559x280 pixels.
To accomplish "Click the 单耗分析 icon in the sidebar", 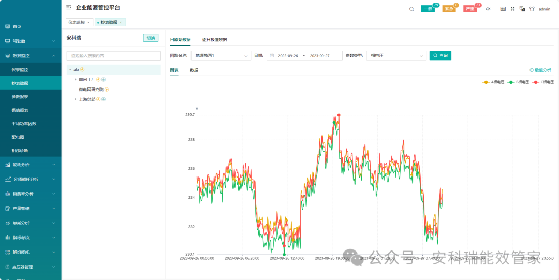I will click(x=7, y=223).
